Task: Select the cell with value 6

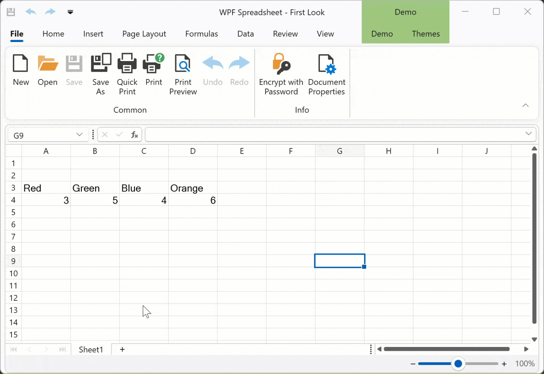Action: click(x=193, y=200)
